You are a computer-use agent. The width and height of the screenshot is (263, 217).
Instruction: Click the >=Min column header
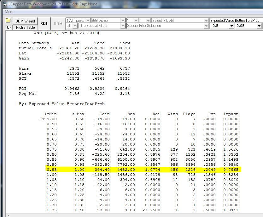coord(50,114)
